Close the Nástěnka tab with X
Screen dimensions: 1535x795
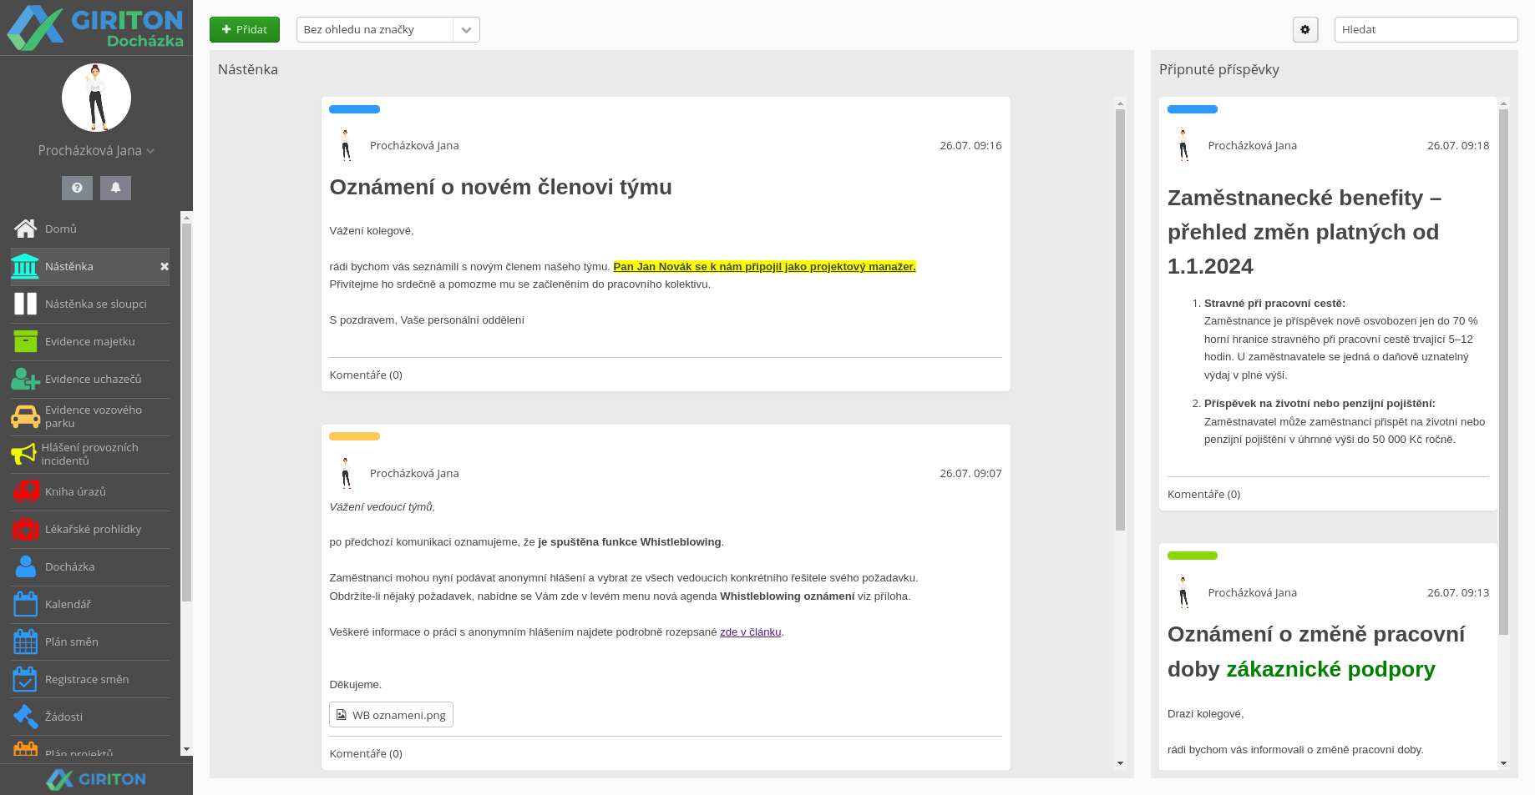pos(165,266)
